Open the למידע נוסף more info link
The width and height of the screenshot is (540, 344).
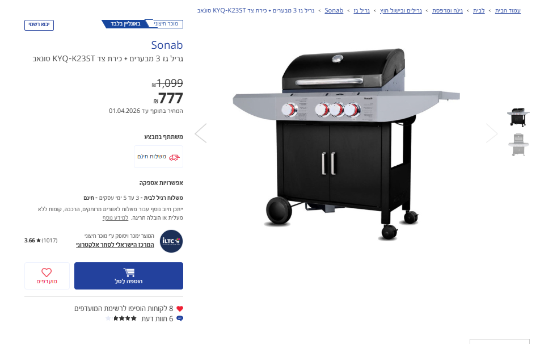pos(115,218)
